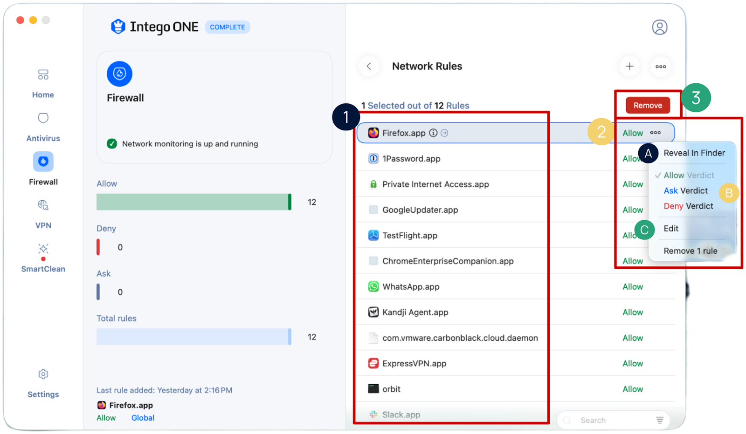The height and width of the screenshot is (434, 746).
Task: Click the blue Total rules bar
Action: tap(194, 337)
